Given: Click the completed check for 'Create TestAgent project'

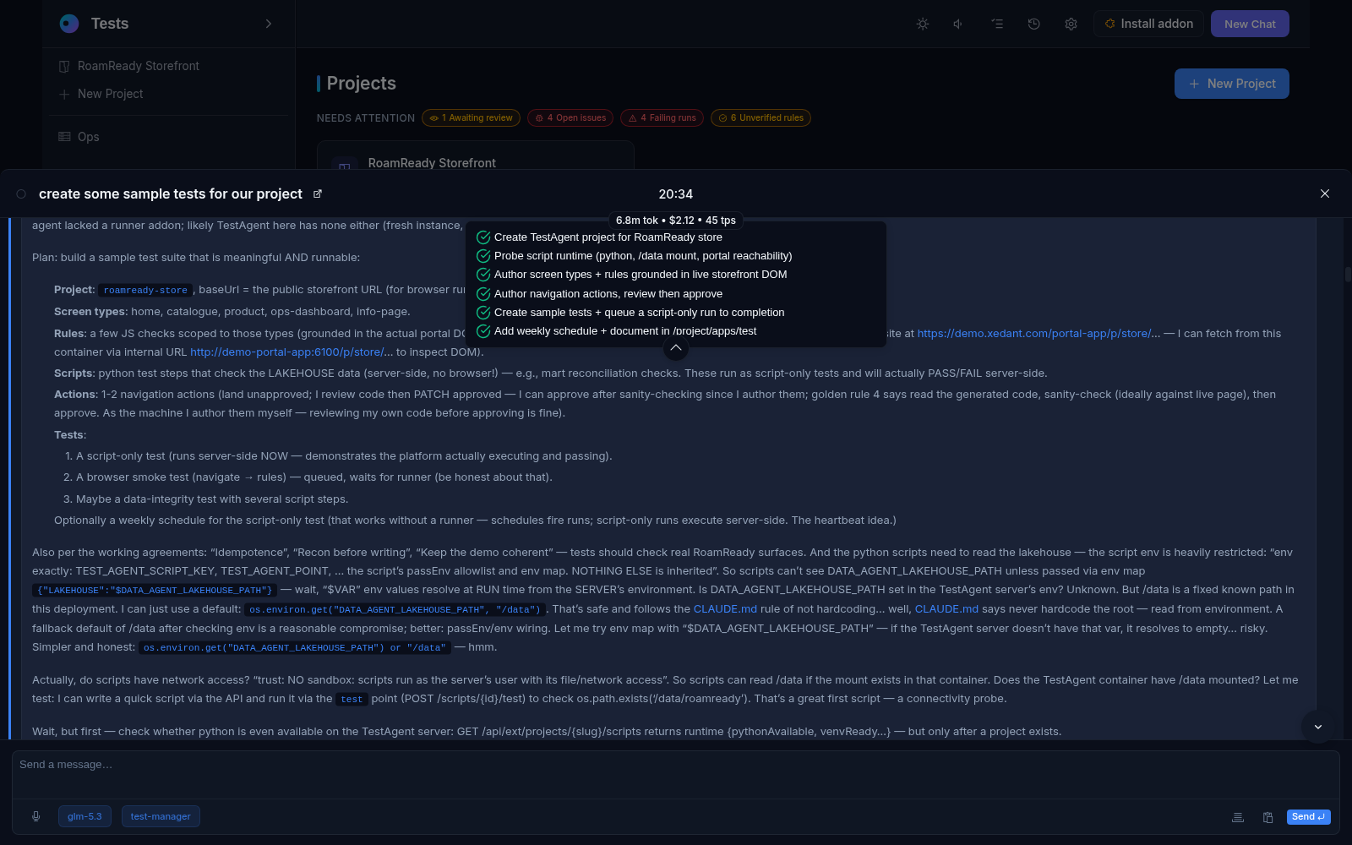Looking at the screenshot, I should (483, 237).
